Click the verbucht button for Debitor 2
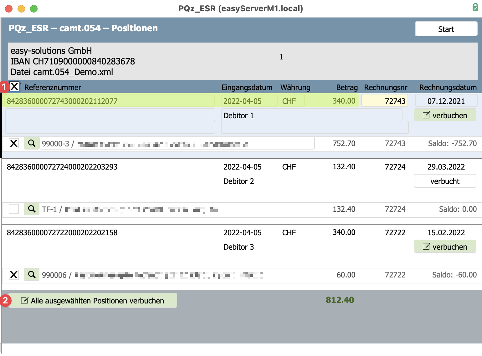The image size is (482, 356). tap(445, 181)
